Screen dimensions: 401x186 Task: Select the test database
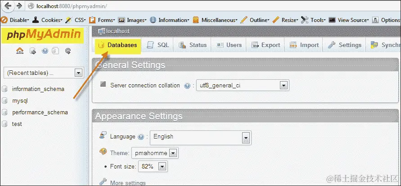tap(17, 124)
